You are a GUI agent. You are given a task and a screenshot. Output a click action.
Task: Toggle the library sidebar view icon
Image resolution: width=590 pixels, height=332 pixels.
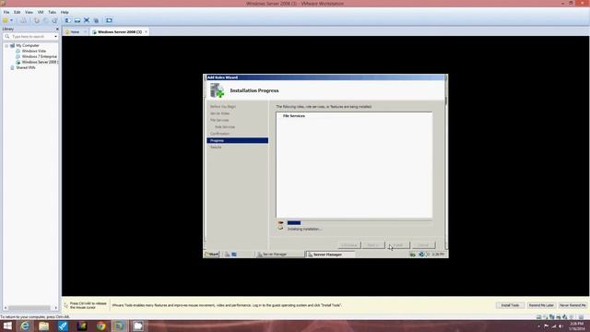67,20
